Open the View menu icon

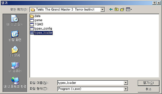click(129, 10)
